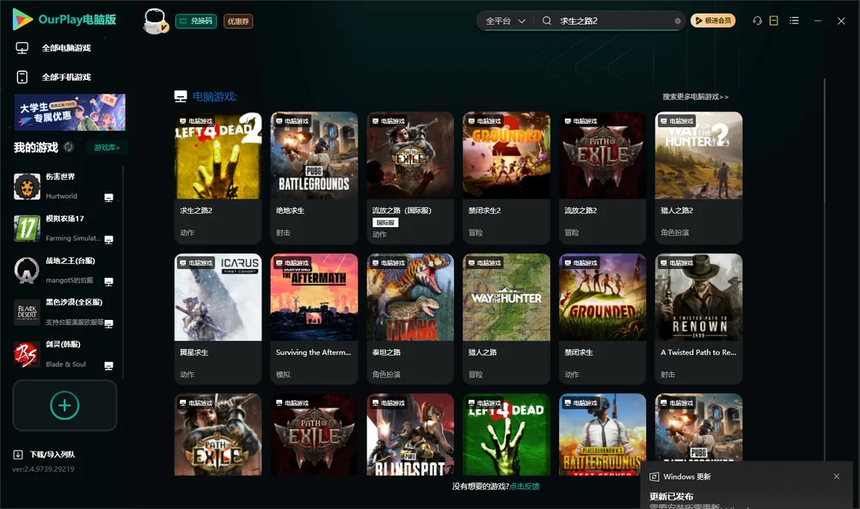Open the 求生之路2 Left 4 Dead 2 card

click(x=218, y=178)
